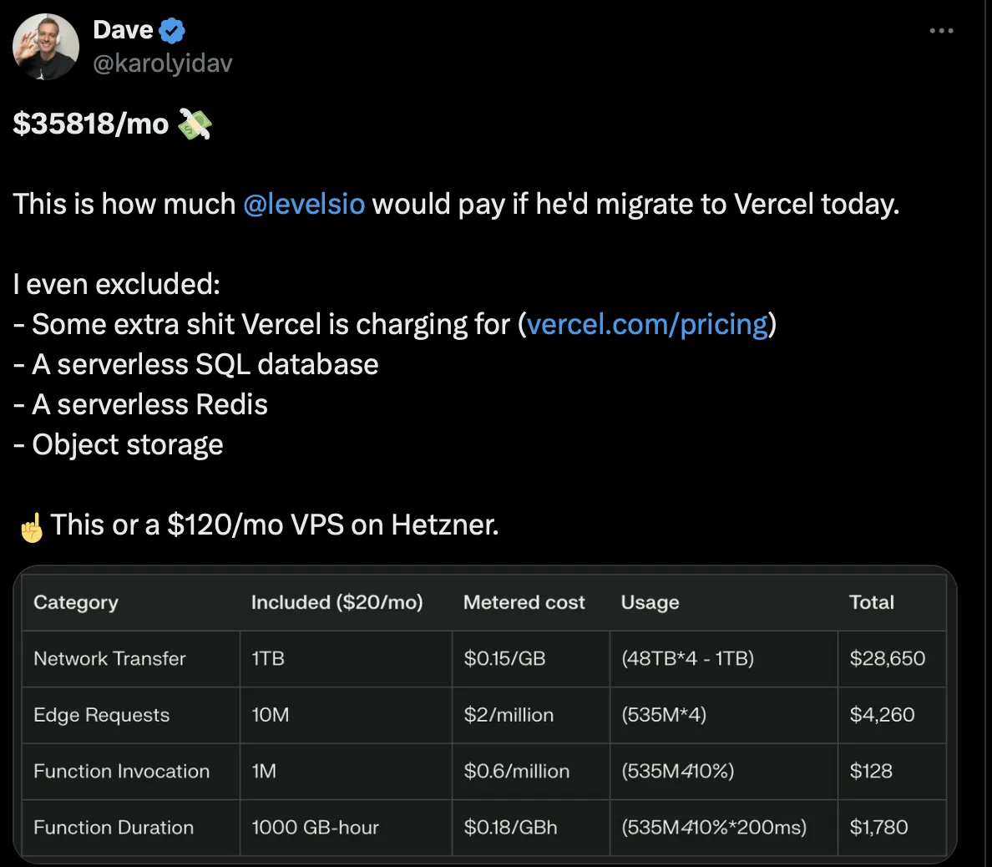Click the display name Dave

(x=123, y=30)
